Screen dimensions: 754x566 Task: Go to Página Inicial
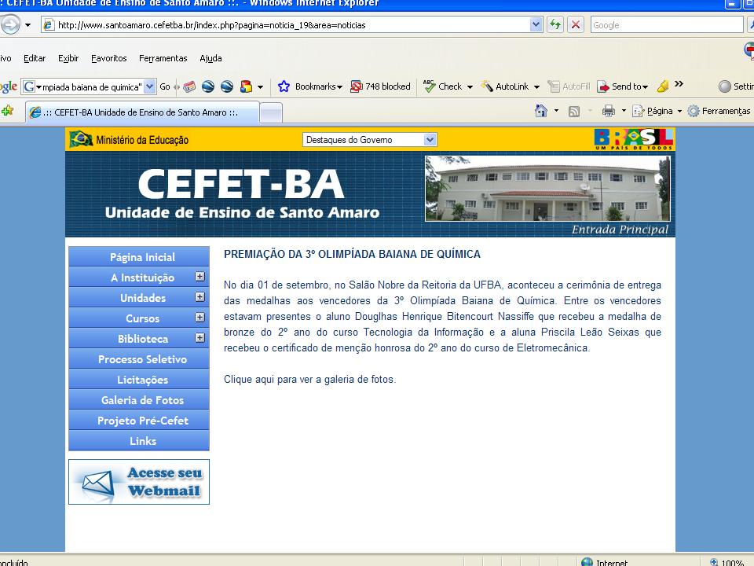coord(139,257)
